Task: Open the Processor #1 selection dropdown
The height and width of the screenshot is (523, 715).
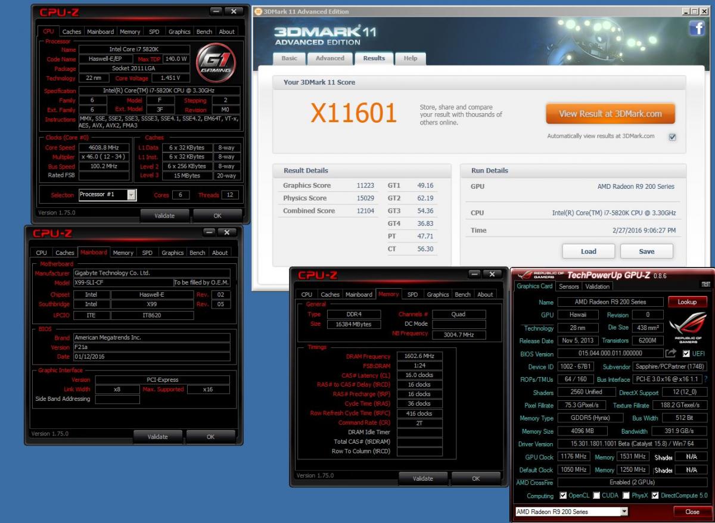Action: pyautogui.click(x=132, y=195)
